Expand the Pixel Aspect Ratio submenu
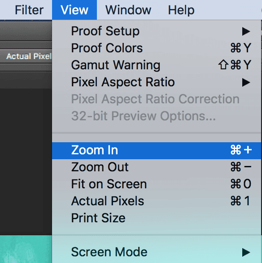The height and width of the screenshot is (263, 262). tap(157, 82)
